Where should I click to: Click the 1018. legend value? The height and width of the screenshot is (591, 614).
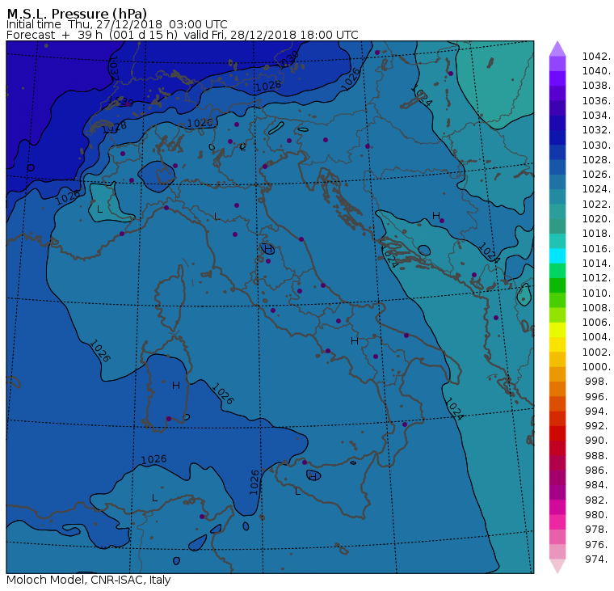596,233
